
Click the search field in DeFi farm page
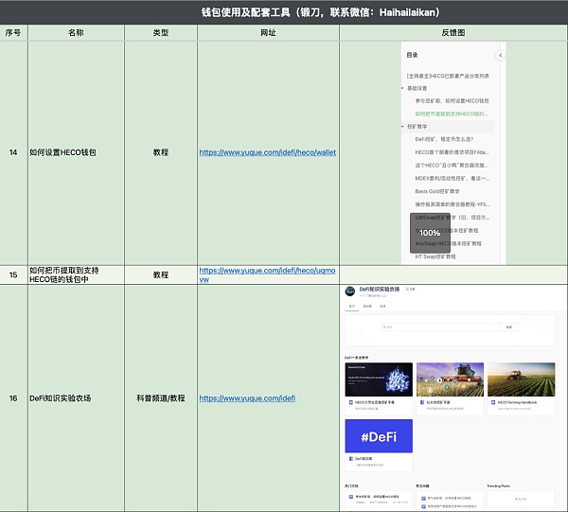click(x=440, y=327)
